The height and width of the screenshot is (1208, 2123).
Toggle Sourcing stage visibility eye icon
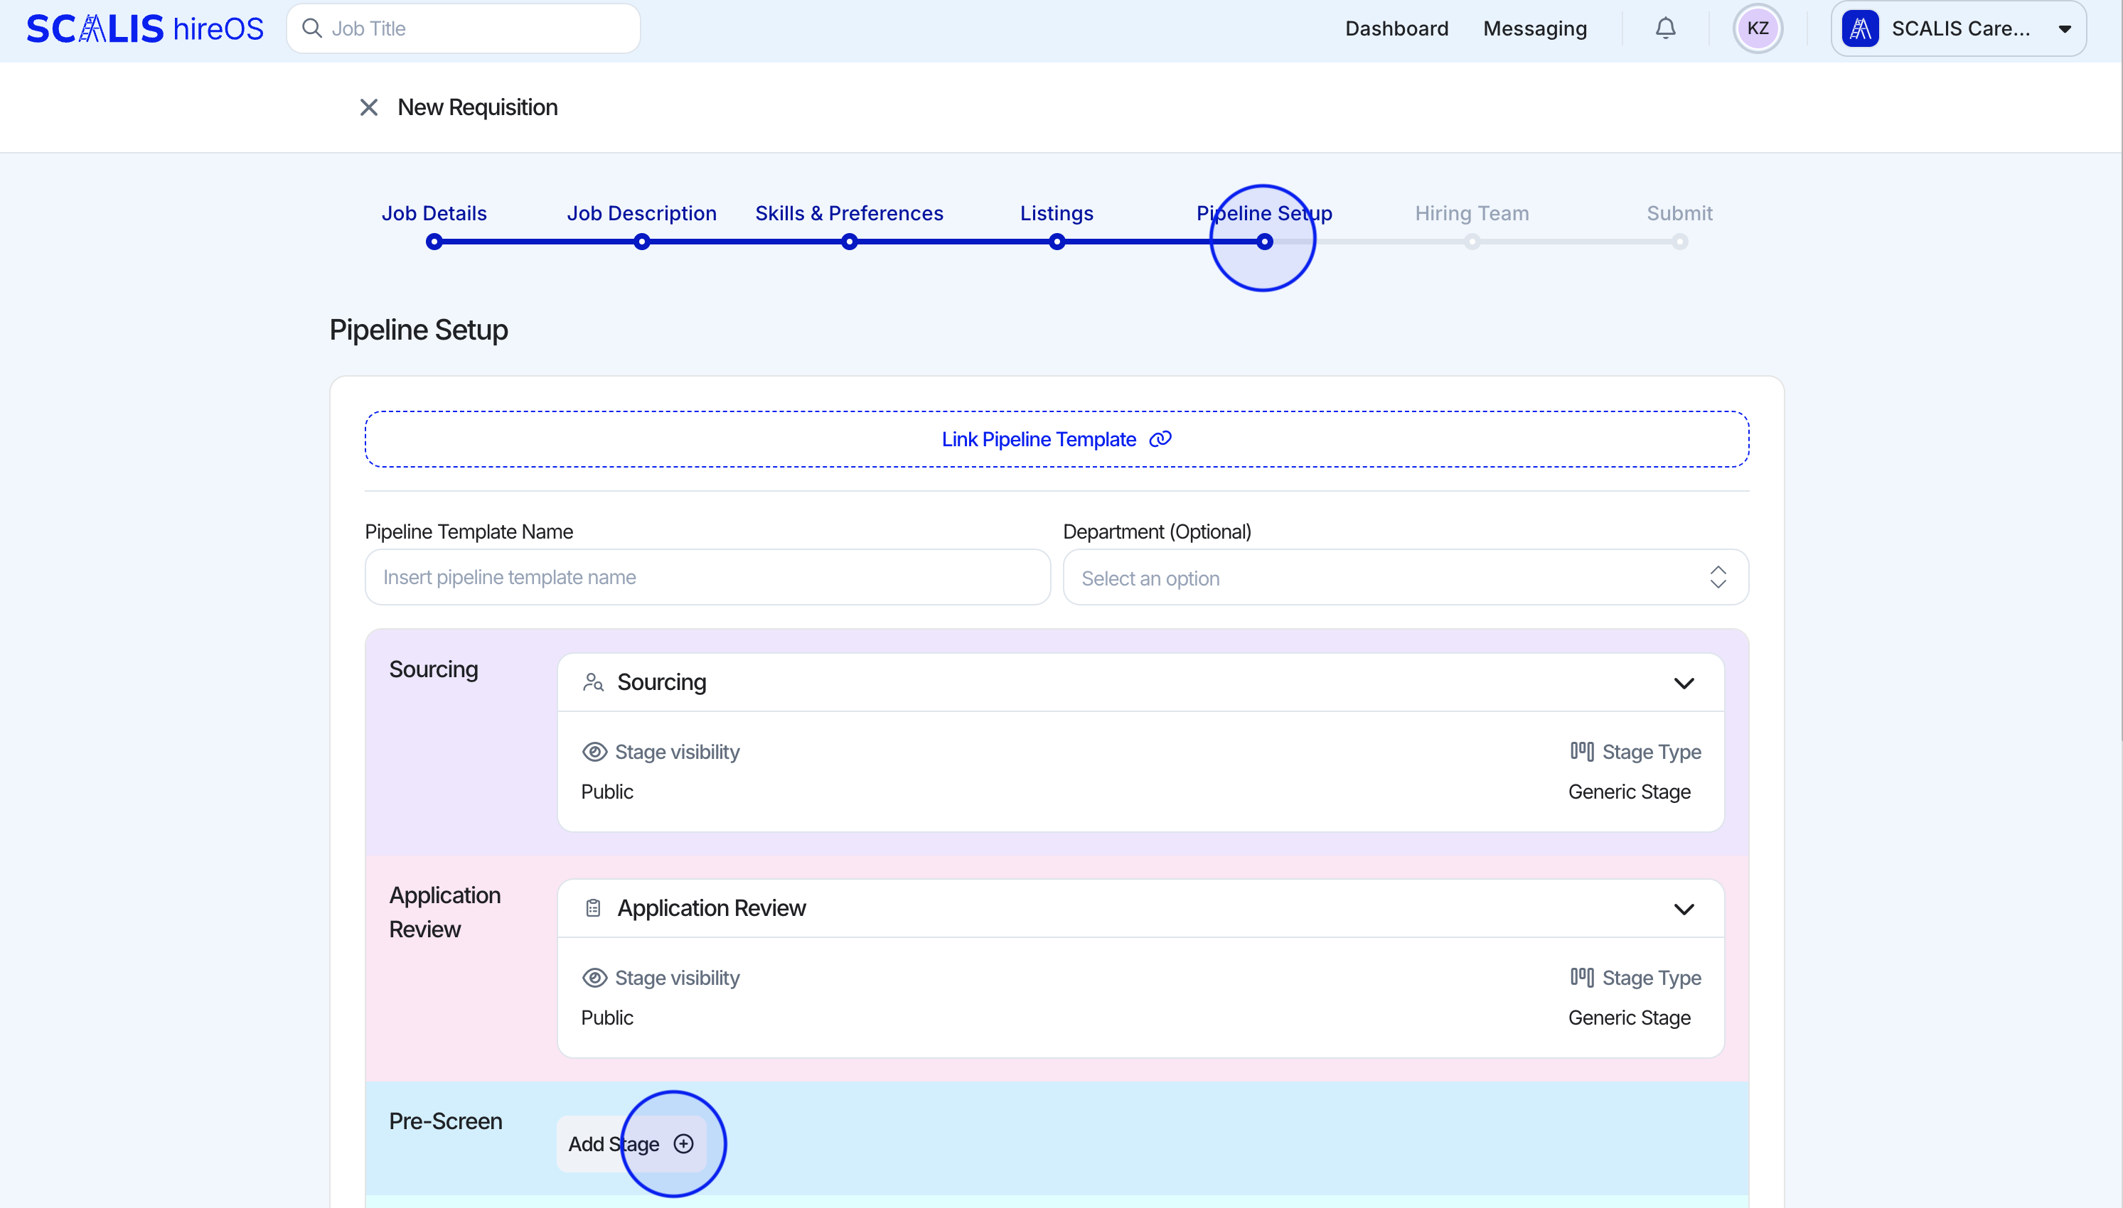click(594, 752)
